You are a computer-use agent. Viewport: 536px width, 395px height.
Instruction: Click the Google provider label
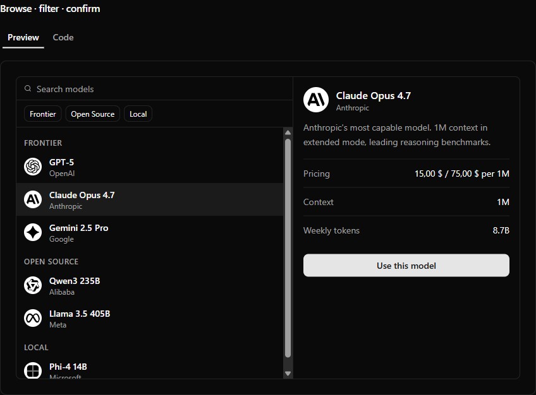coord(61,239)
